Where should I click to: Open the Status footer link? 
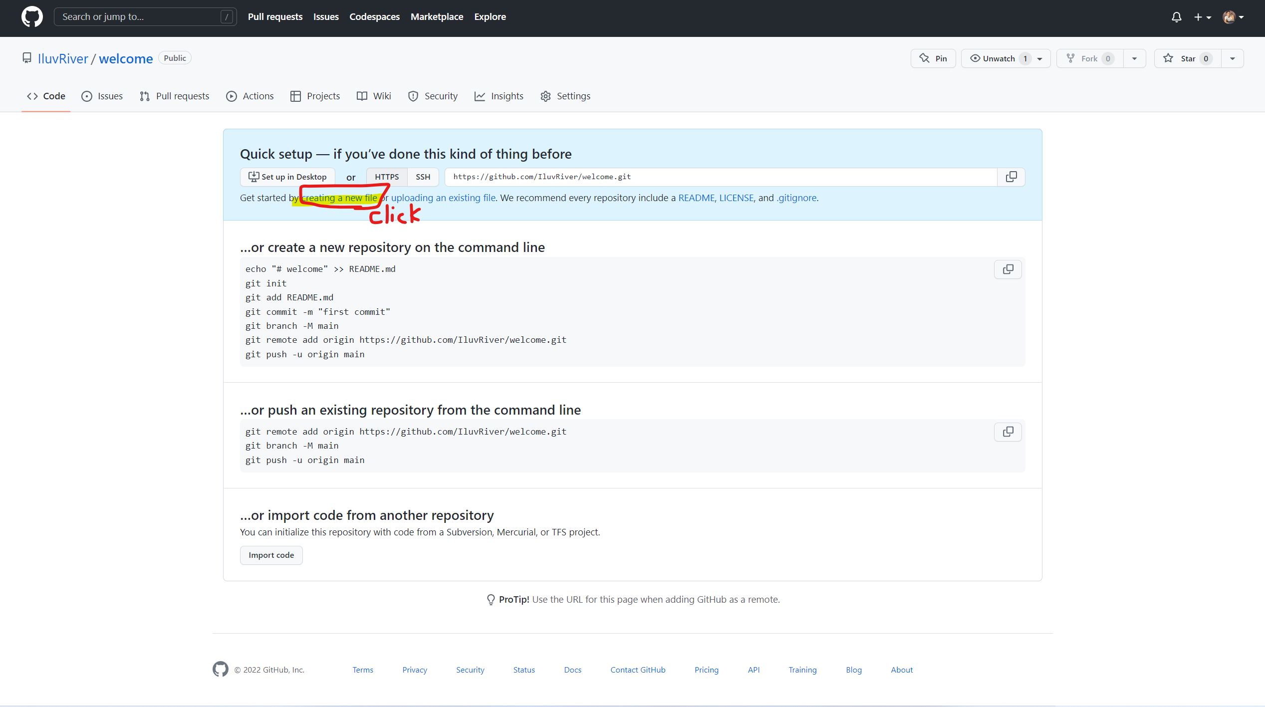[524, 670]
